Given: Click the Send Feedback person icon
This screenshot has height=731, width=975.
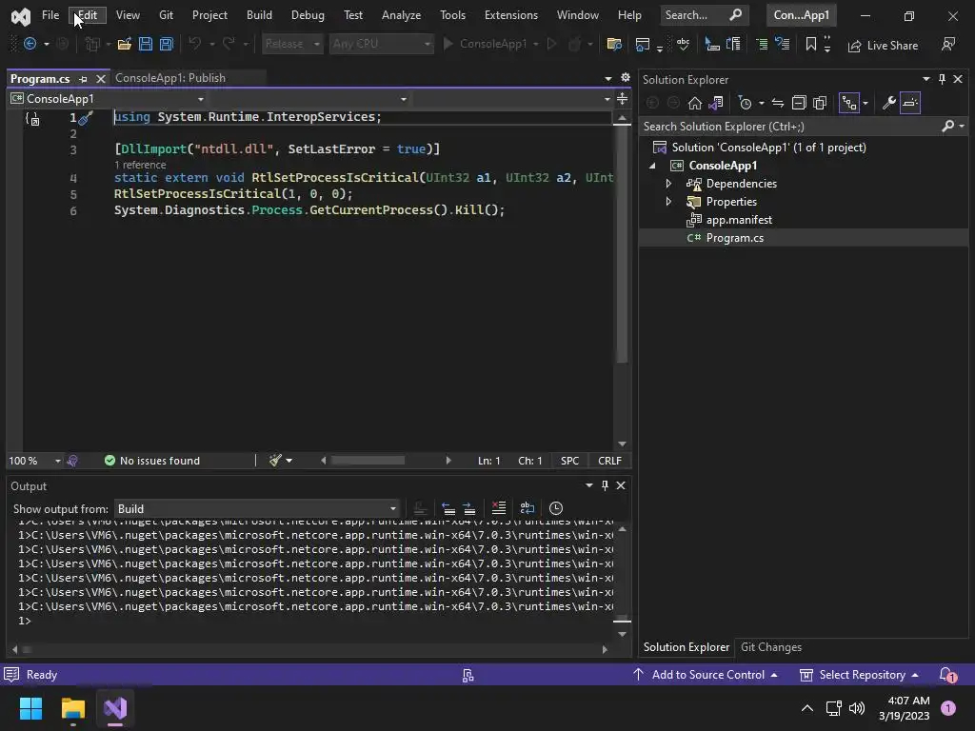Looking at the screenshot, I should [x=948, y=44].
